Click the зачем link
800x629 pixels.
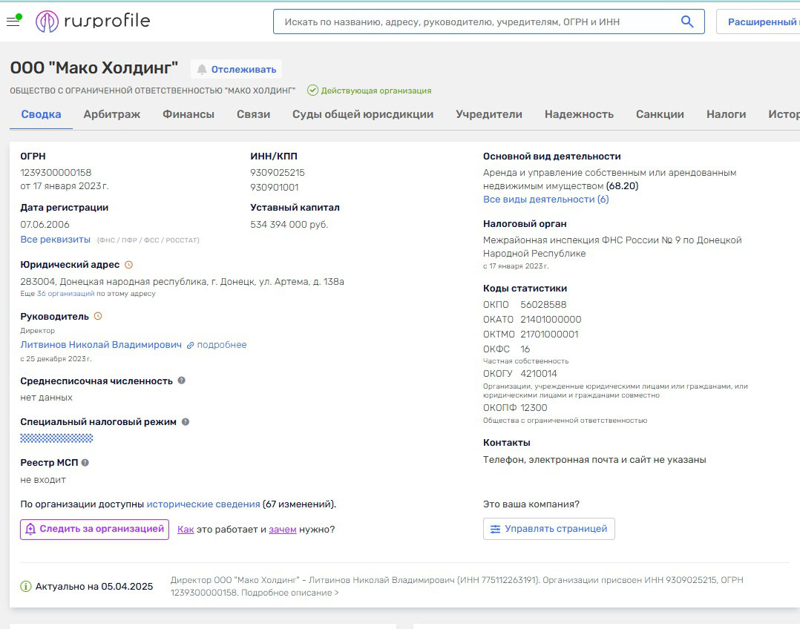[283, 530]
